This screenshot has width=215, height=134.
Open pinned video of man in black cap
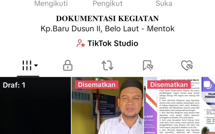107,106
